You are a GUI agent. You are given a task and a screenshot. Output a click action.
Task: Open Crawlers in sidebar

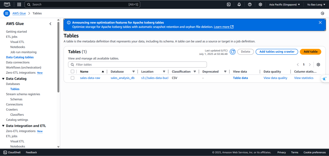click(x=12, y=109)
